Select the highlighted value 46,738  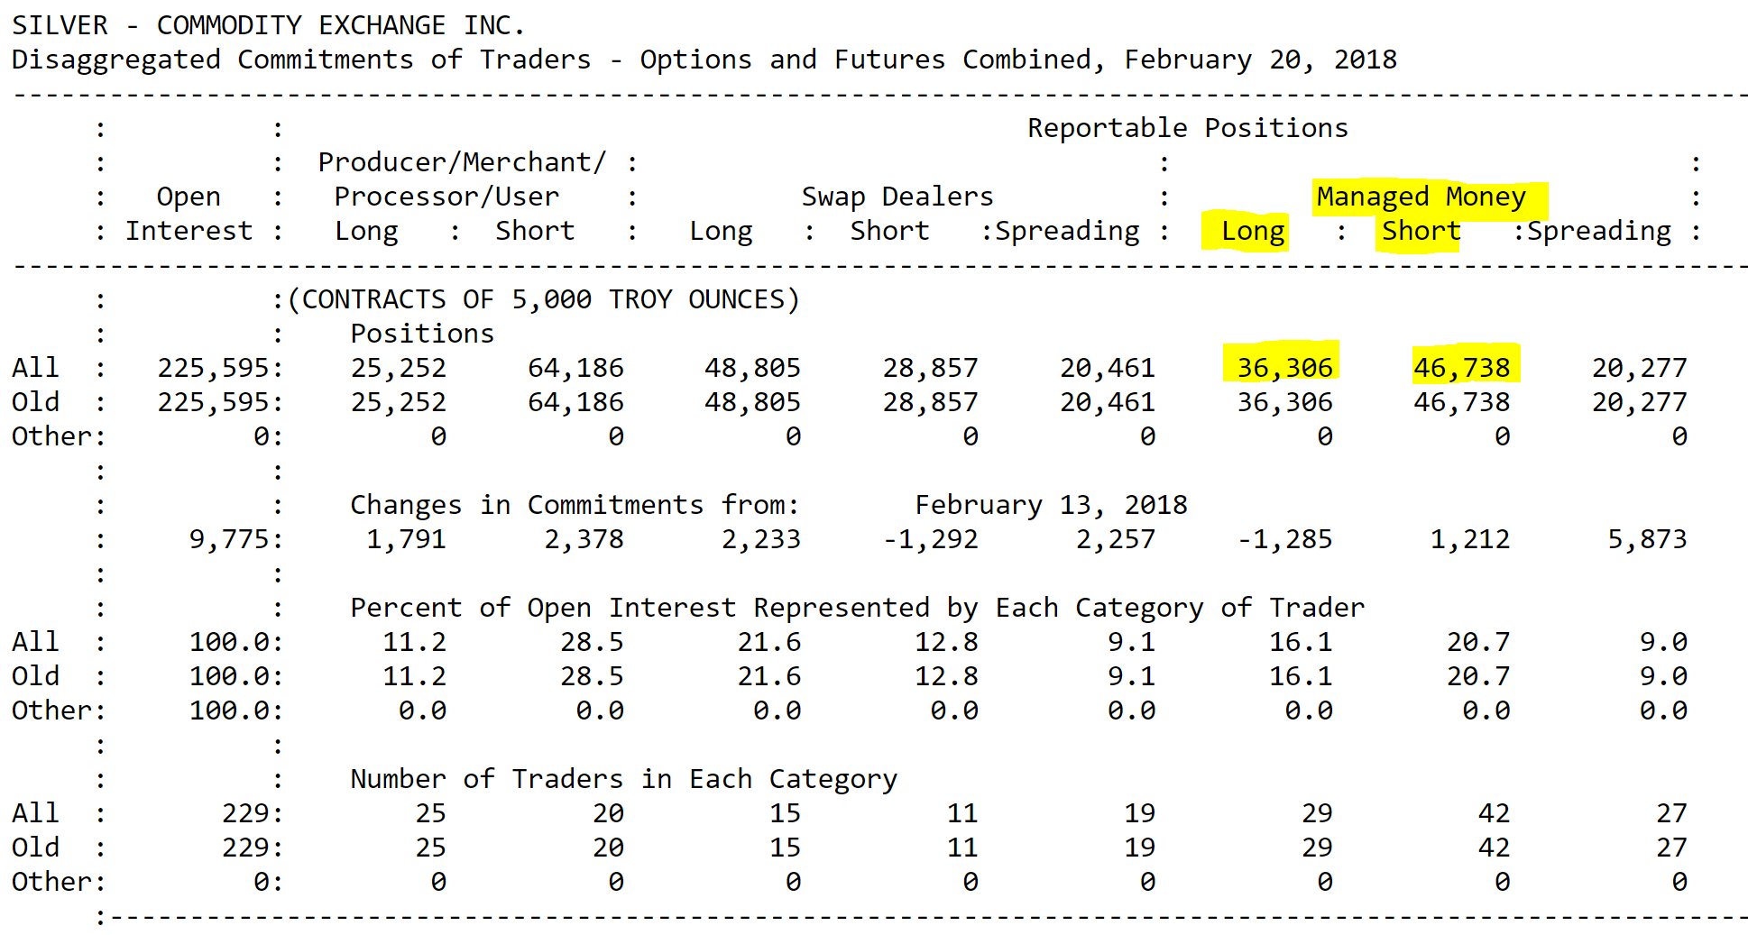pos(1461,368)
